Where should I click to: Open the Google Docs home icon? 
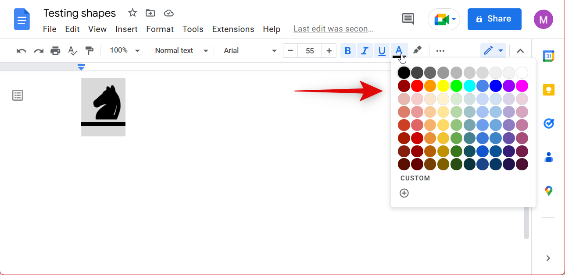pos(22,20)
